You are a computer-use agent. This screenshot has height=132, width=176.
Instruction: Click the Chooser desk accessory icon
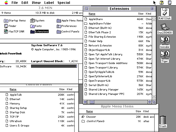point(83,117)
